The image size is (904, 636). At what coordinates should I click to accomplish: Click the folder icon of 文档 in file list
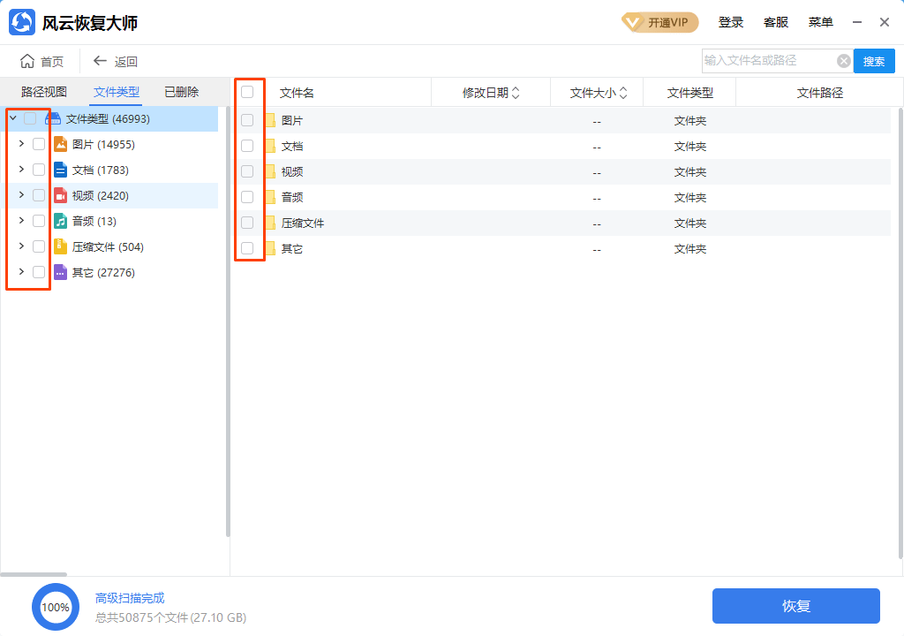(x=270, y=146)
